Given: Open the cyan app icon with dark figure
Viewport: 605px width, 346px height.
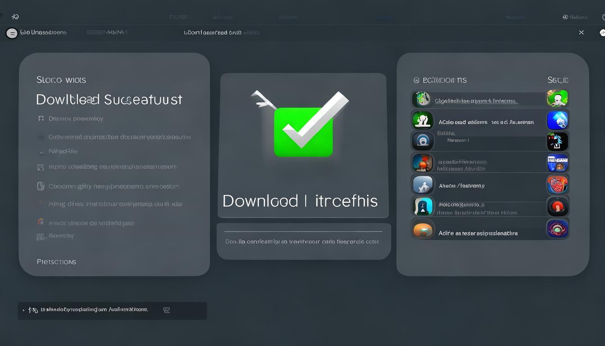Looking at the screenshot, I should click(422, 206).
